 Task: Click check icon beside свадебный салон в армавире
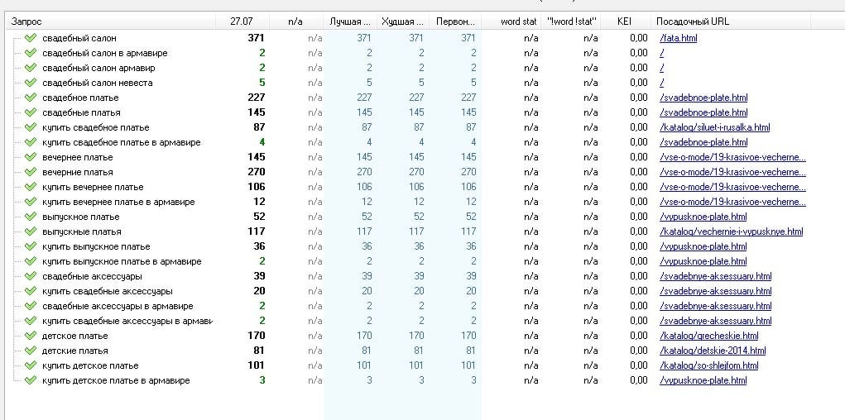pos(31,53)
